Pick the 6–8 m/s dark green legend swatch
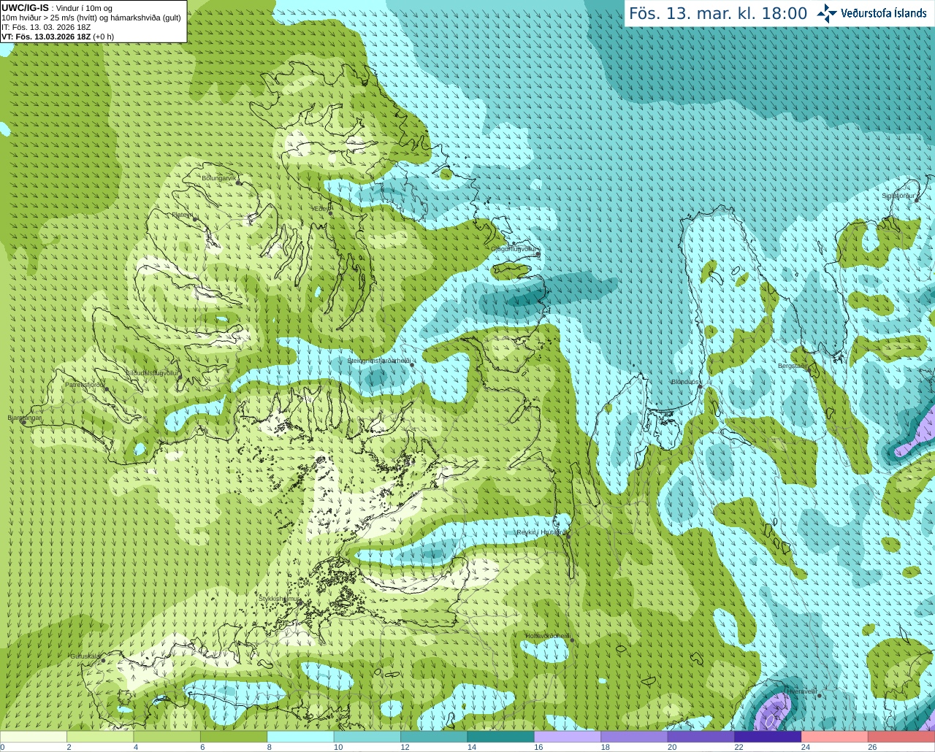 click(234, 737)
